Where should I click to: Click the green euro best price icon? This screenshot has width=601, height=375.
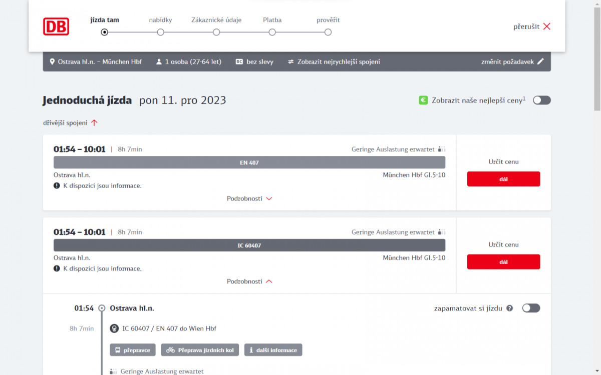pyautogui.click(x=423, y=100)
